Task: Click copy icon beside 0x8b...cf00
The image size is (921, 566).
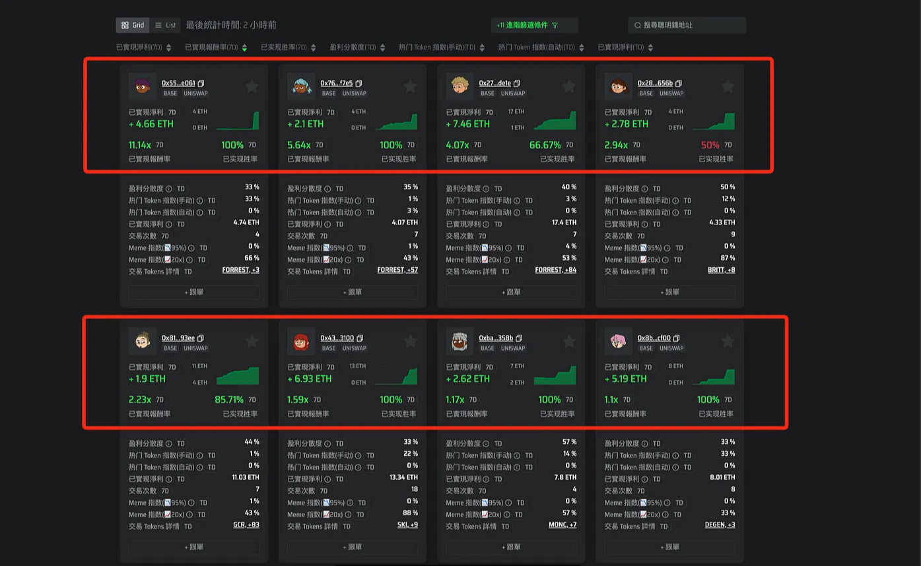Action: pyautogui.click(x=677, y=338)
